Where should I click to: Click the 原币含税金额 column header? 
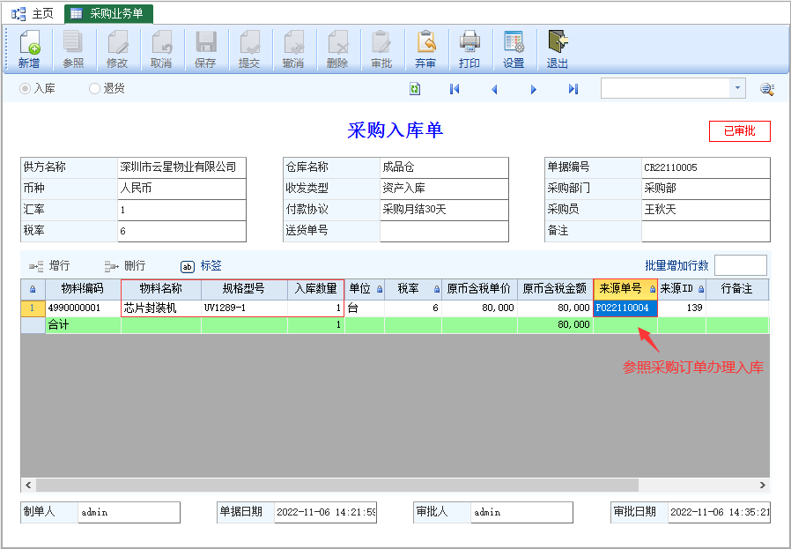coord(555,289)
